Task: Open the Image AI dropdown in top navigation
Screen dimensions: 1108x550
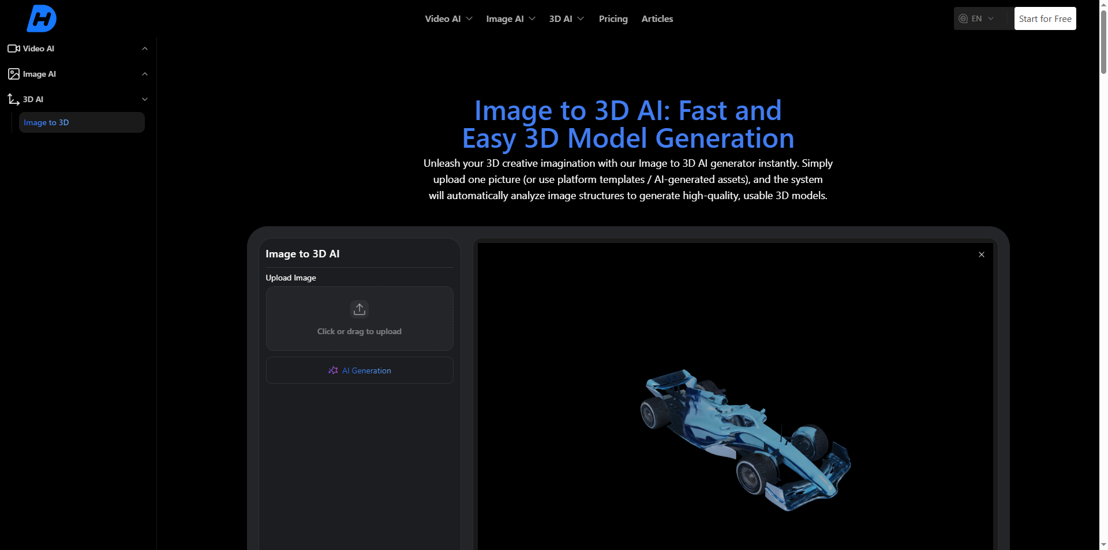Action: 510,18
